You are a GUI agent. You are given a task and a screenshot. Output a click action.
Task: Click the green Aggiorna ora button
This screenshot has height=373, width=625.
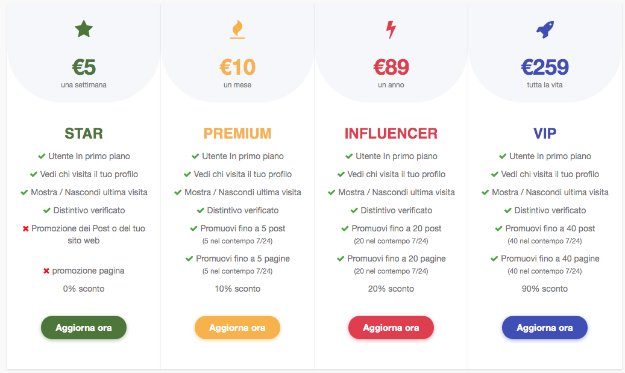(x=84, y=328)
